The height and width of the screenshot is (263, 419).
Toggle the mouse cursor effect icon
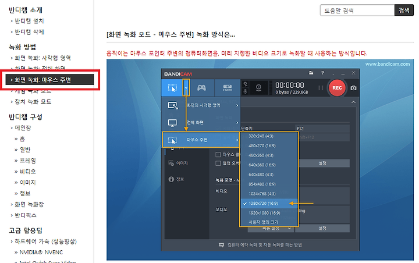(x=246, y=84)
